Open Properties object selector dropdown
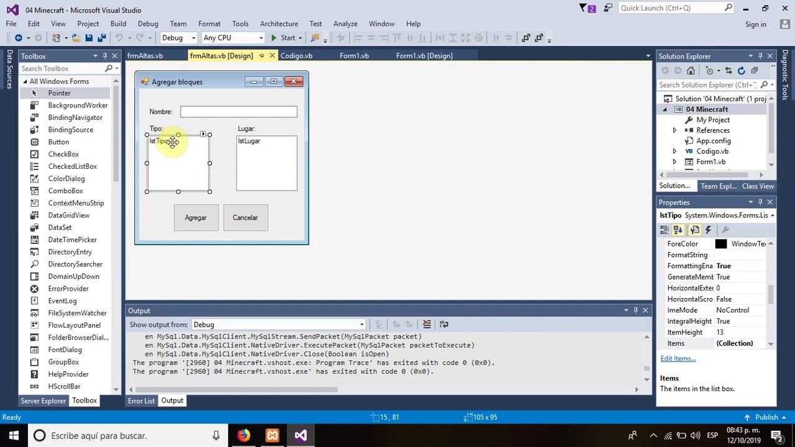This screenshot has width=795, height=447. [x=772, y=215]
